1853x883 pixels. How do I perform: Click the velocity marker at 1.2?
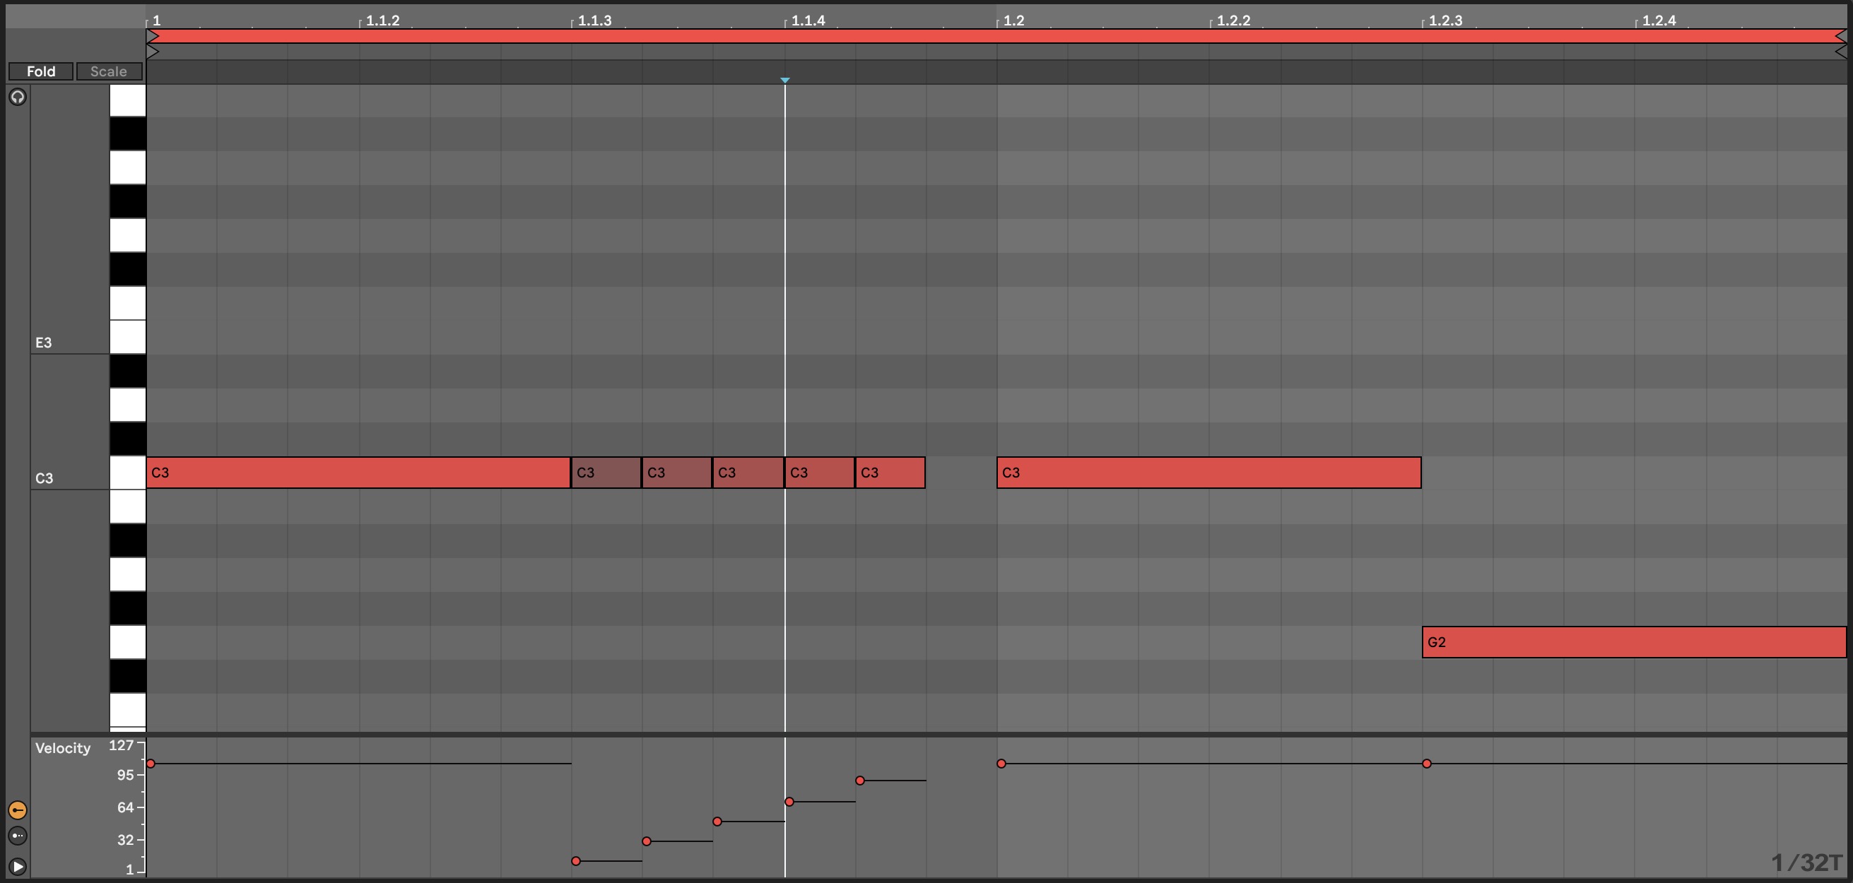1001,763
